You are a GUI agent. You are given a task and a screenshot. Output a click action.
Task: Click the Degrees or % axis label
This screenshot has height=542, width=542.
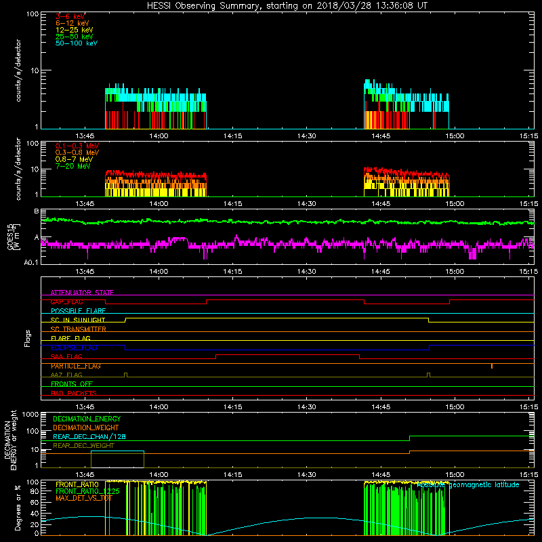click(x=18, y=507)
